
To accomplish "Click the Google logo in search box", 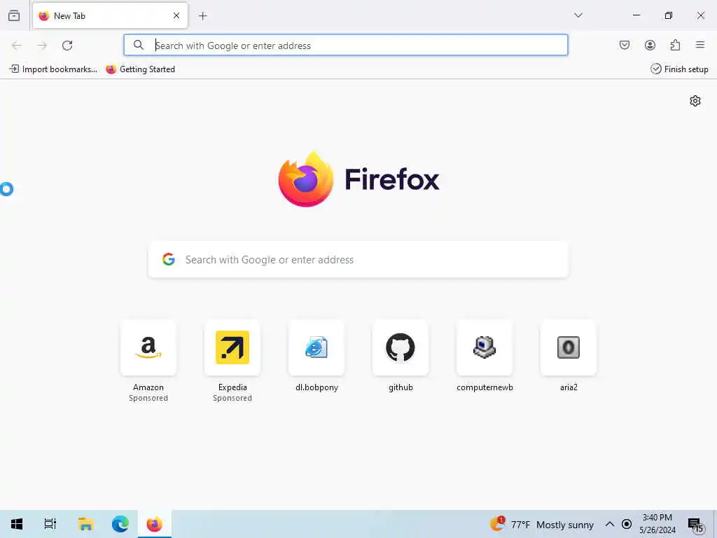I will (x=169, y=259).
